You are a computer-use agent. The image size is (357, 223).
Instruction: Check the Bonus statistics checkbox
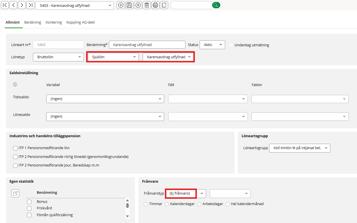click(29, 202)
